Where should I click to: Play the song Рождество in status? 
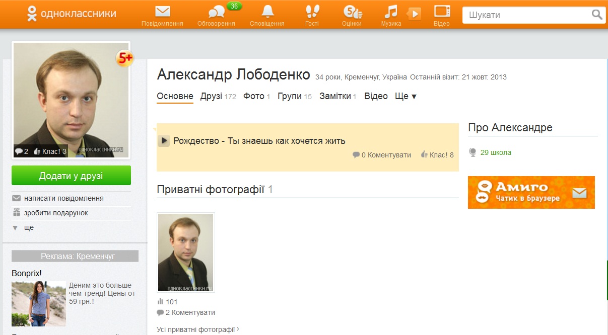163,141
